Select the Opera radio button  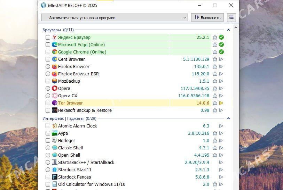48,88
